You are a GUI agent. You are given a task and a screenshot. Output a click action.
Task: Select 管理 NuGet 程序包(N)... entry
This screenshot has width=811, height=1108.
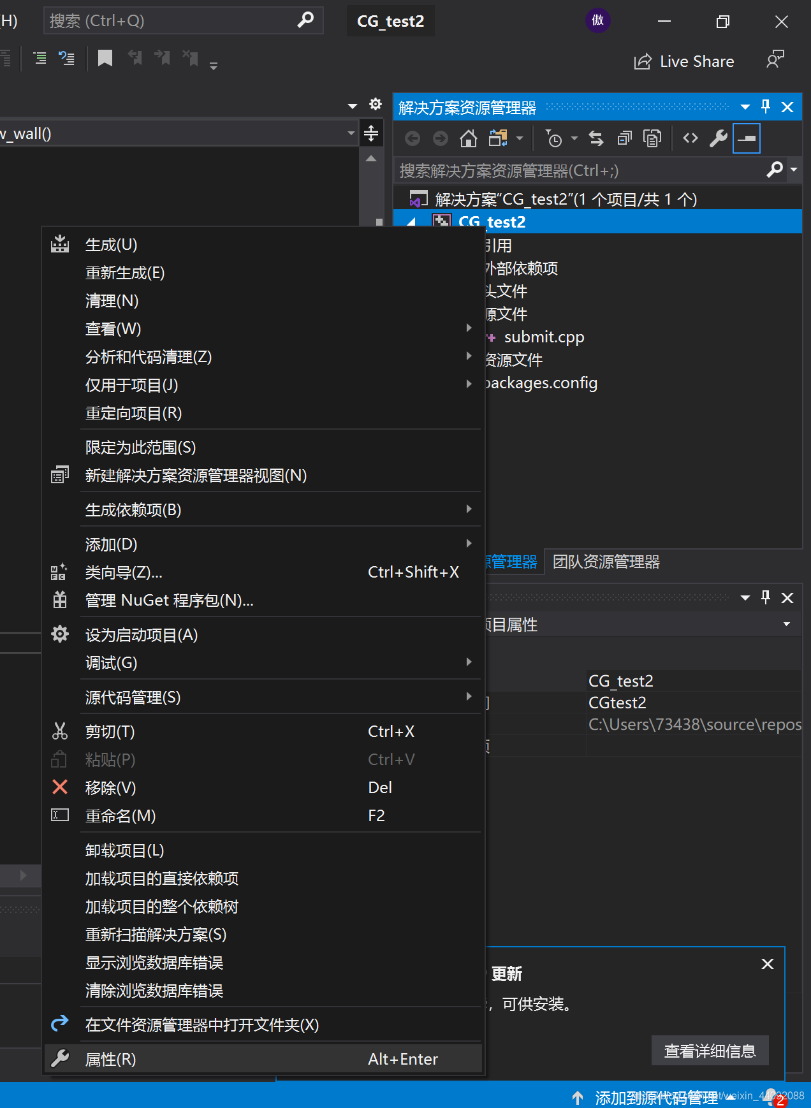pyautogui.click(x=262, y=601)
